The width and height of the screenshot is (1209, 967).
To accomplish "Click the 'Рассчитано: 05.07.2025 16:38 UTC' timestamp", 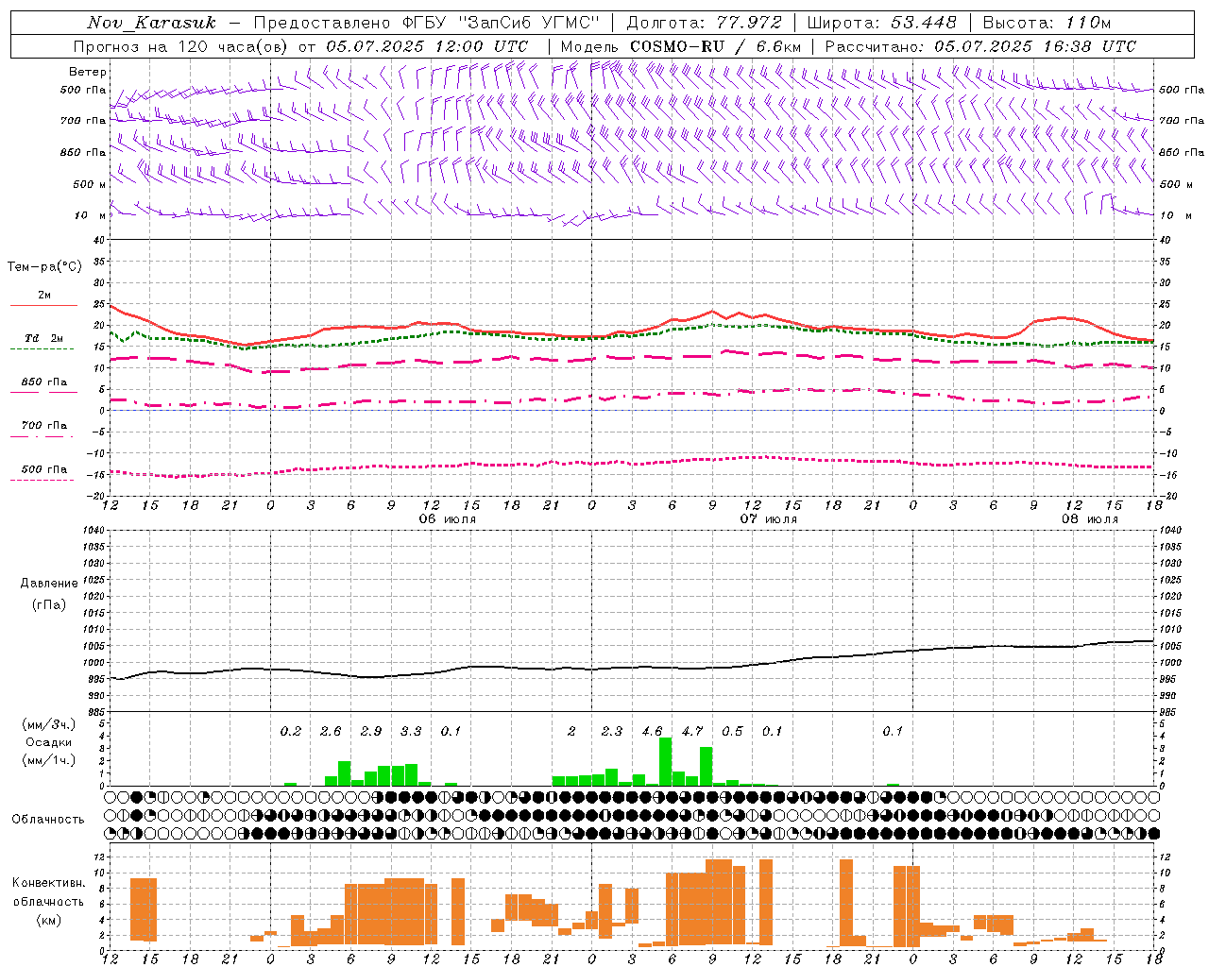I will point(980,46).
